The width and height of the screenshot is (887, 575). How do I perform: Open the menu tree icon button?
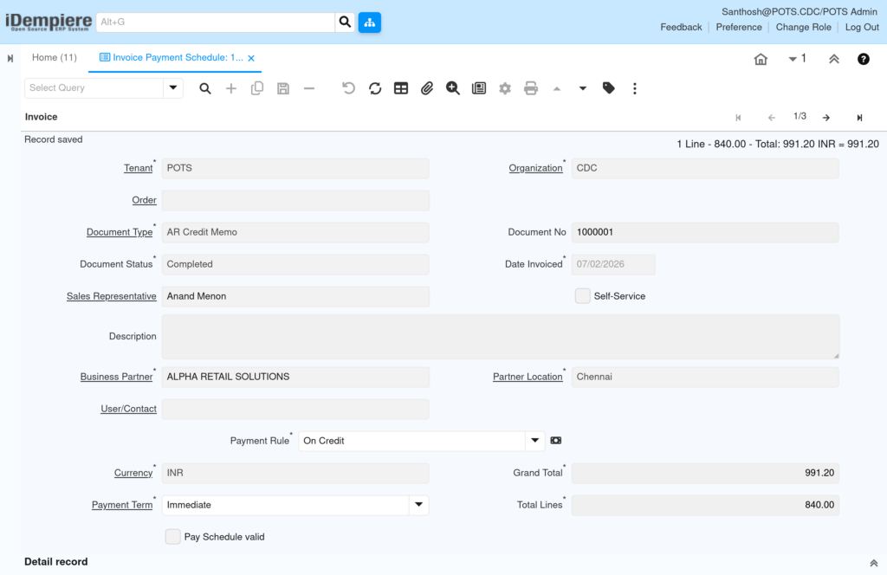tap(369, 22)
